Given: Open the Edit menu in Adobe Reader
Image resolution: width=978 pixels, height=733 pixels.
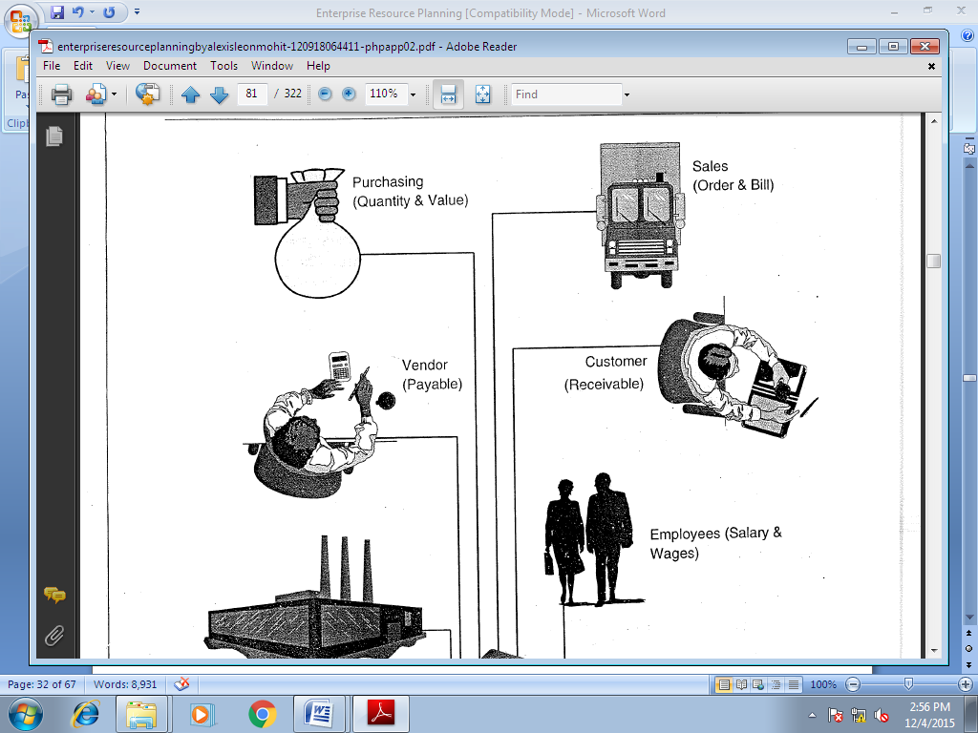Looking at the screenshot, I should (82, 66).
